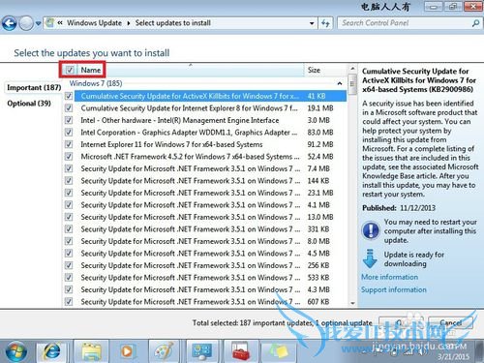Click the blue download arrow icon

(370, 258)
